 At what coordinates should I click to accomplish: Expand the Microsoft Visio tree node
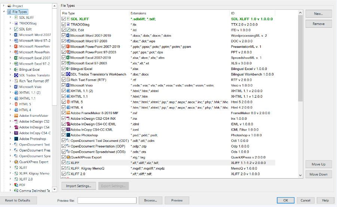pos(10,86)
